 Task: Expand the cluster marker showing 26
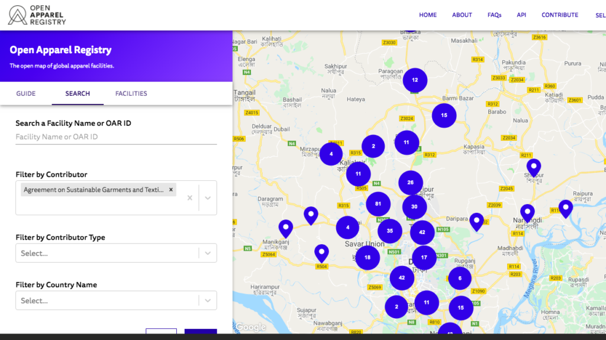[x=411, y=182]
